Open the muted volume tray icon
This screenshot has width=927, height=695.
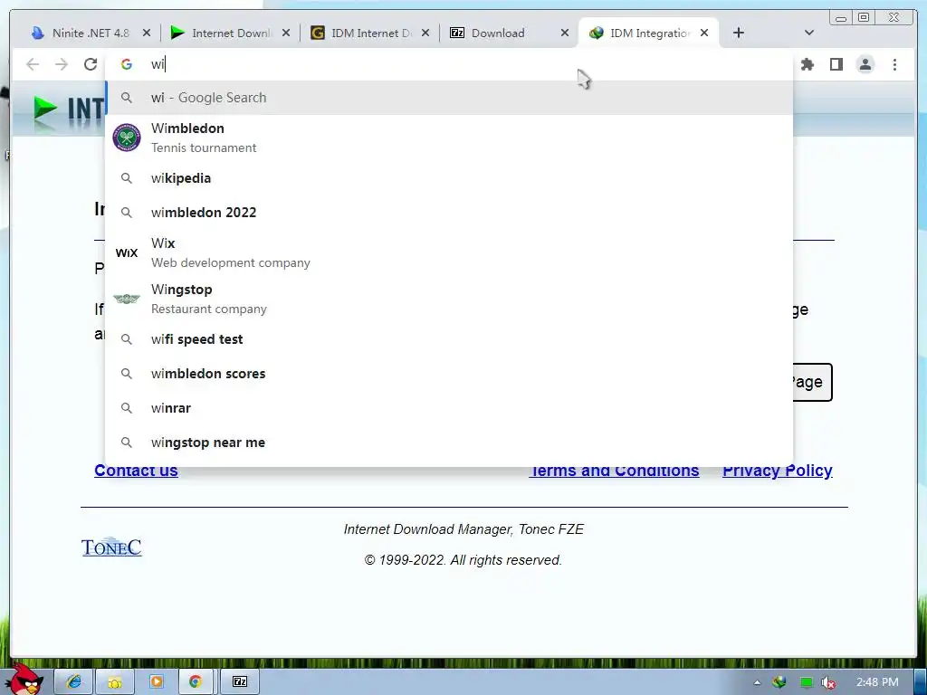click(x=829, y=682)
